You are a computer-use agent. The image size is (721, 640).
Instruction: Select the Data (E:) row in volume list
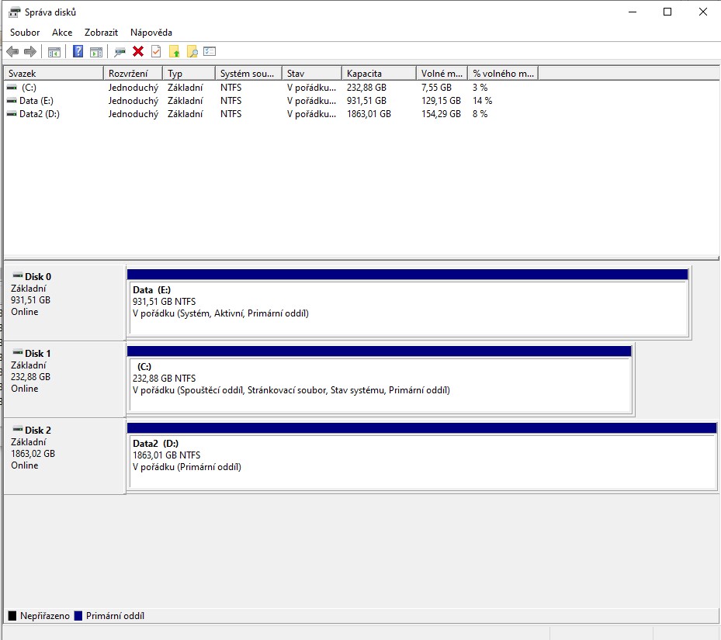pos(36,101)
